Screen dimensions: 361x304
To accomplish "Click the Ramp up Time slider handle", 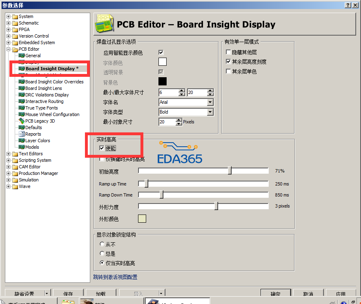I will 147,183.
